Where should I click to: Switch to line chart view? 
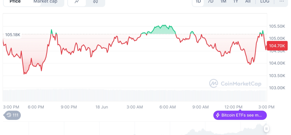click(77, 2)
